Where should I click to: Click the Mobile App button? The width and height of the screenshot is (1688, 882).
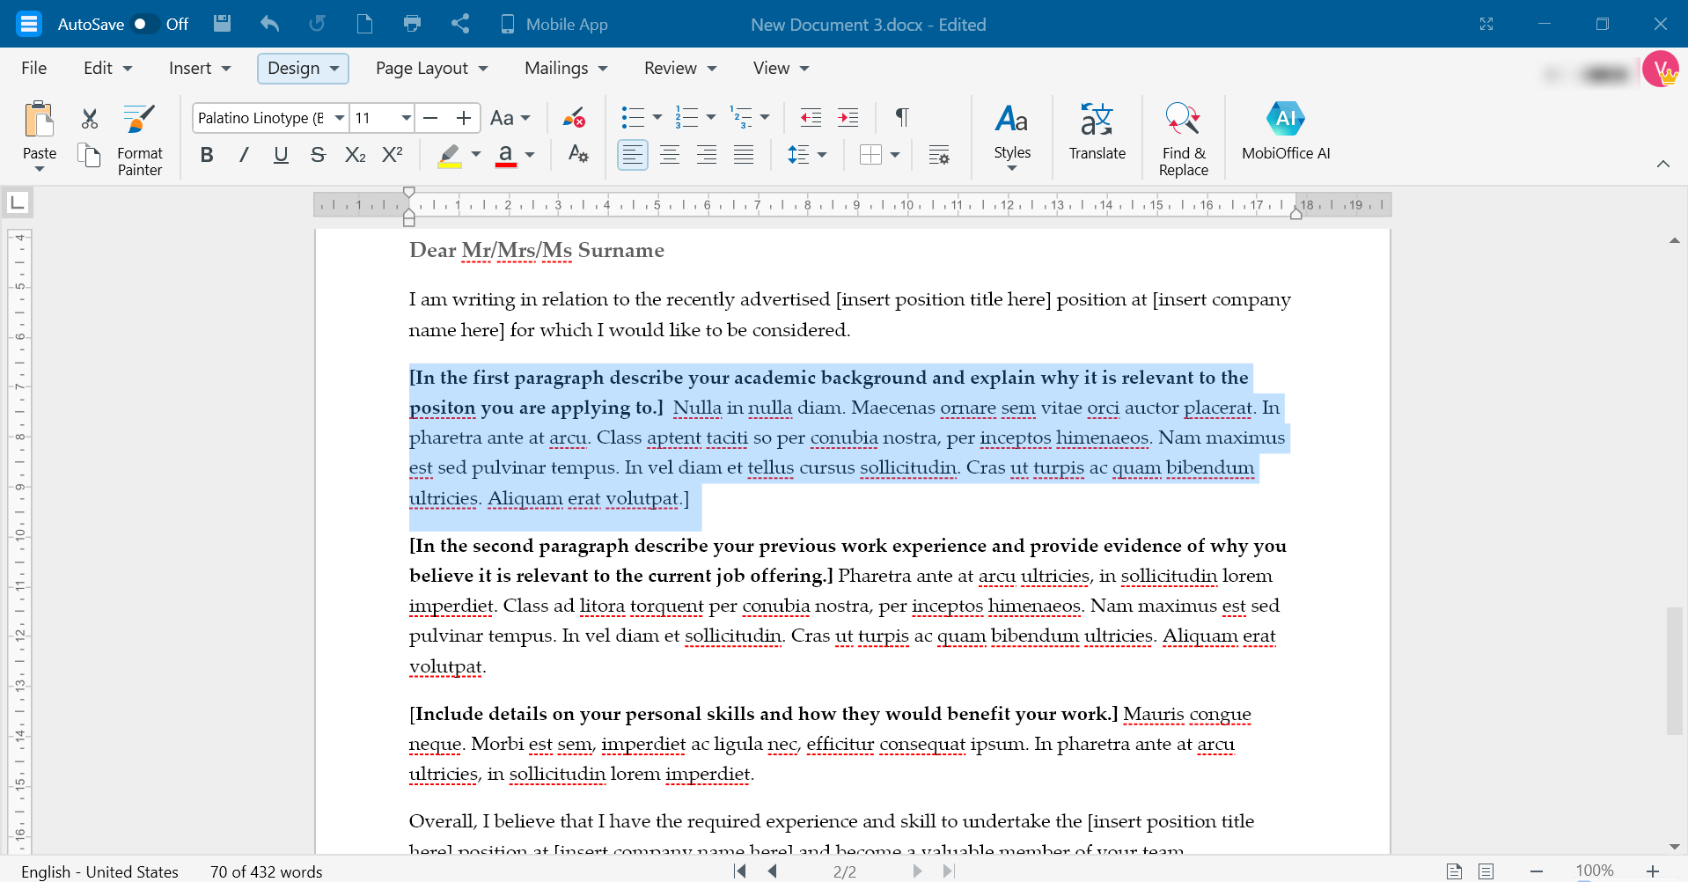click(x=554, y=24)
